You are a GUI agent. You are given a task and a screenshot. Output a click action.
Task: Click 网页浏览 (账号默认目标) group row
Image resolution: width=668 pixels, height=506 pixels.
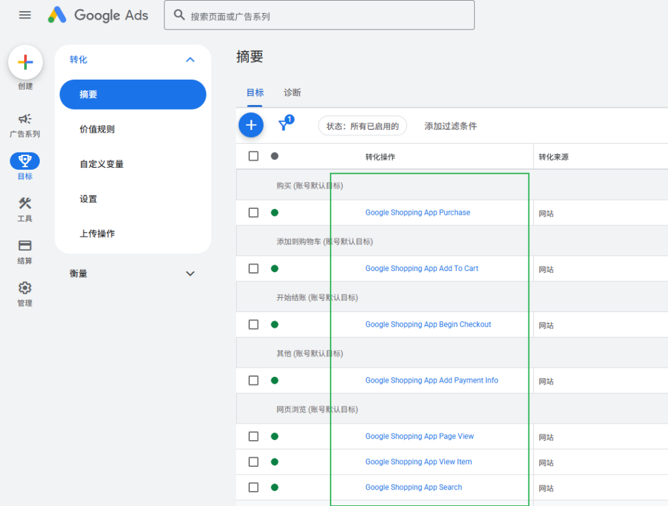(x=452, y=409)
